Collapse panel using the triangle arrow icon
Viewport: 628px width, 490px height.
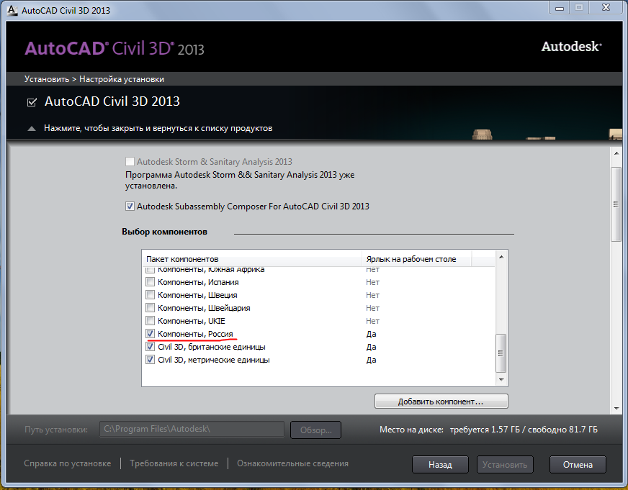[31, 129]
